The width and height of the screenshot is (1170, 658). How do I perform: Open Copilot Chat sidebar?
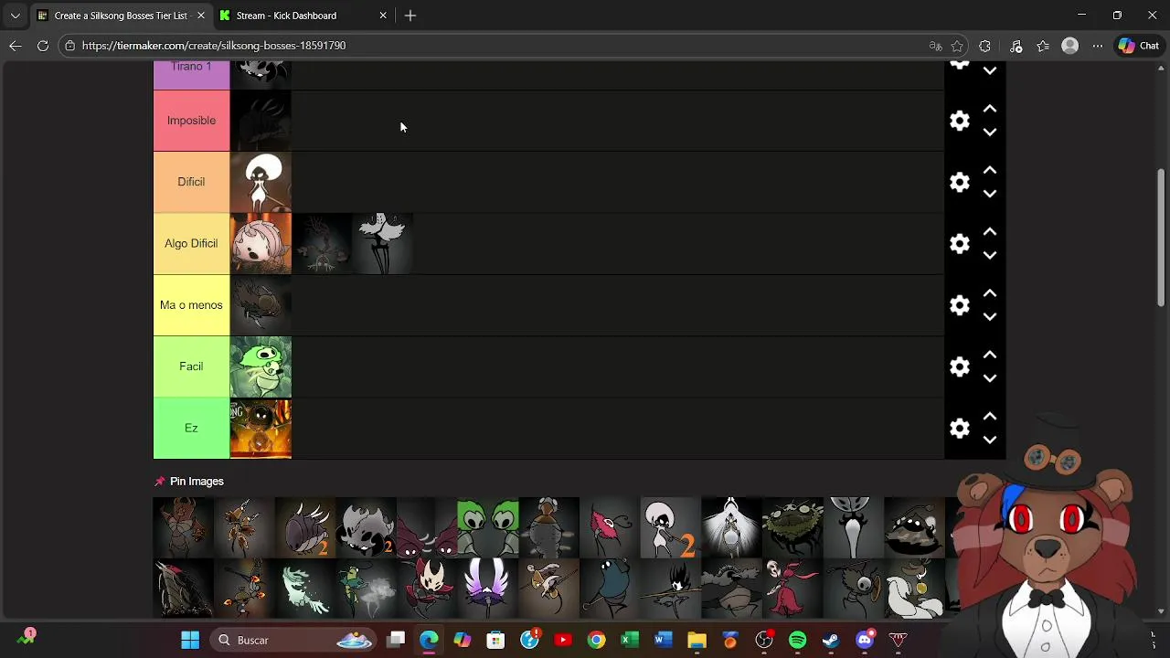(1138, 46)
